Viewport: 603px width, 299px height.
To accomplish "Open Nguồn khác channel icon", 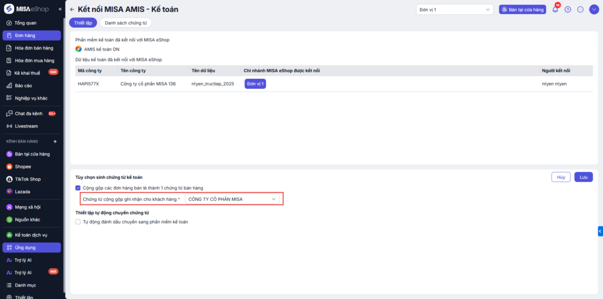I will 9,220.
